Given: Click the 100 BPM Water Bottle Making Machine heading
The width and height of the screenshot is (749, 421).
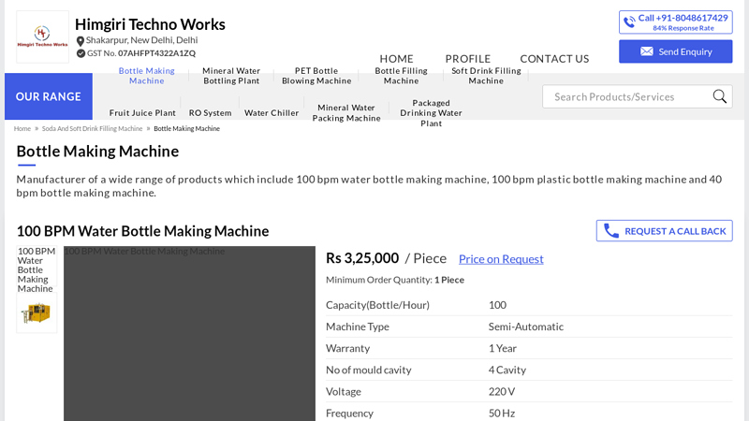Looking at the screenshot, I should pyautogui.click(x=143, y=231).
